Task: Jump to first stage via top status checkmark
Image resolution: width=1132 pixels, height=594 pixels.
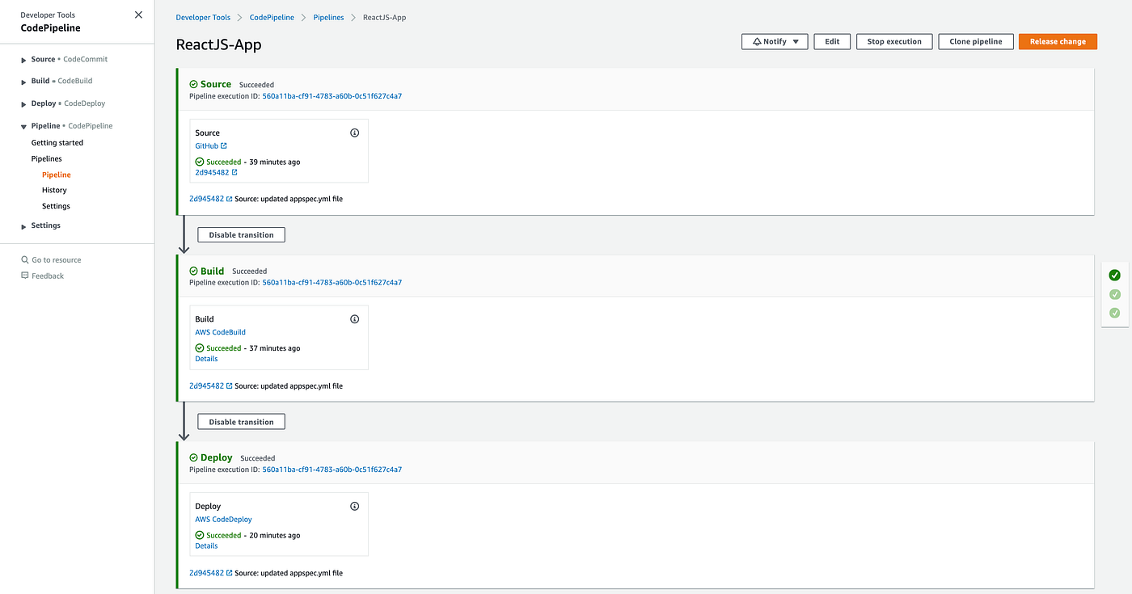Action: [x=1114, y=276]
